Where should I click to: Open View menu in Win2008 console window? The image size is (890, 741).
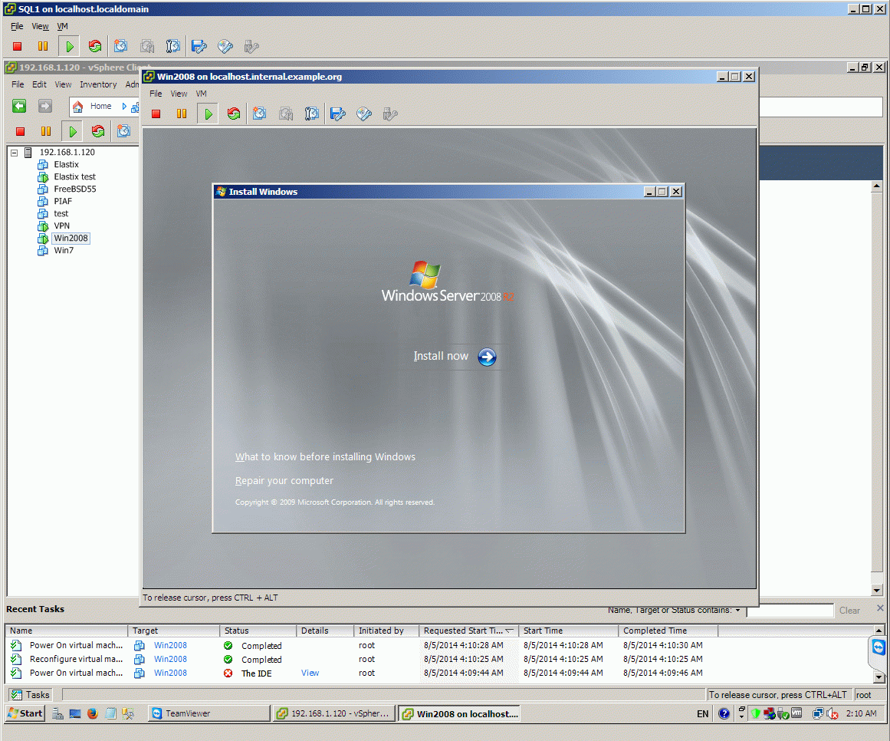[x=179, y=94]
